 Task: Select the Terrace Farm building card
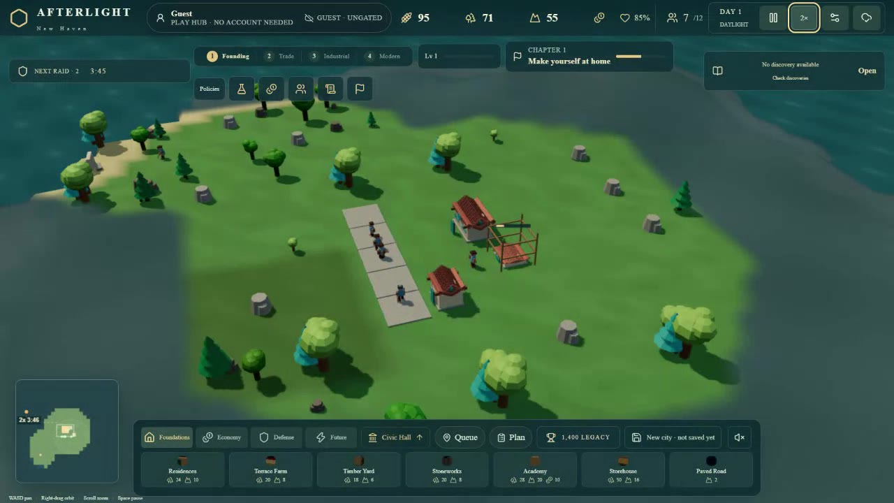coord(271,469)
